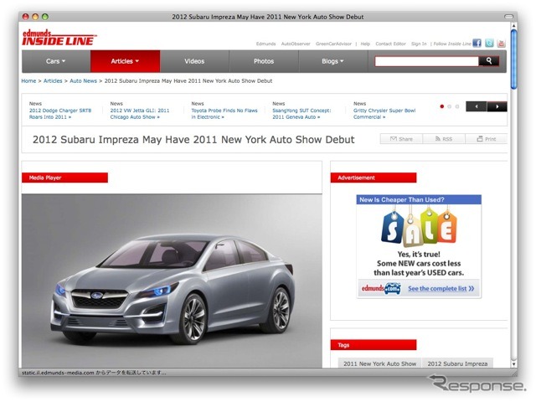
Task: Click the Sign In link
Action: pos(419,44)
